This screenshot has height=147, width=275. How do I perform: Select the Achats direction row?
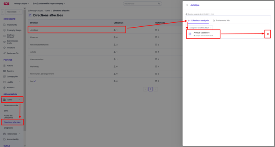click(105, 52)
